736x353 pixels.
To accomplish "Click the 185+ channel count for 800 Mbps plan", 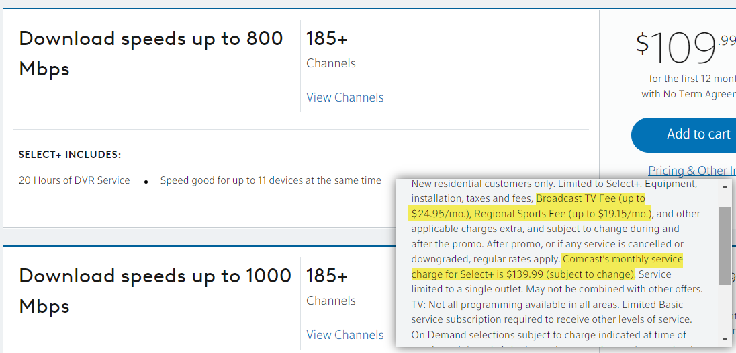I will (327, 39).
